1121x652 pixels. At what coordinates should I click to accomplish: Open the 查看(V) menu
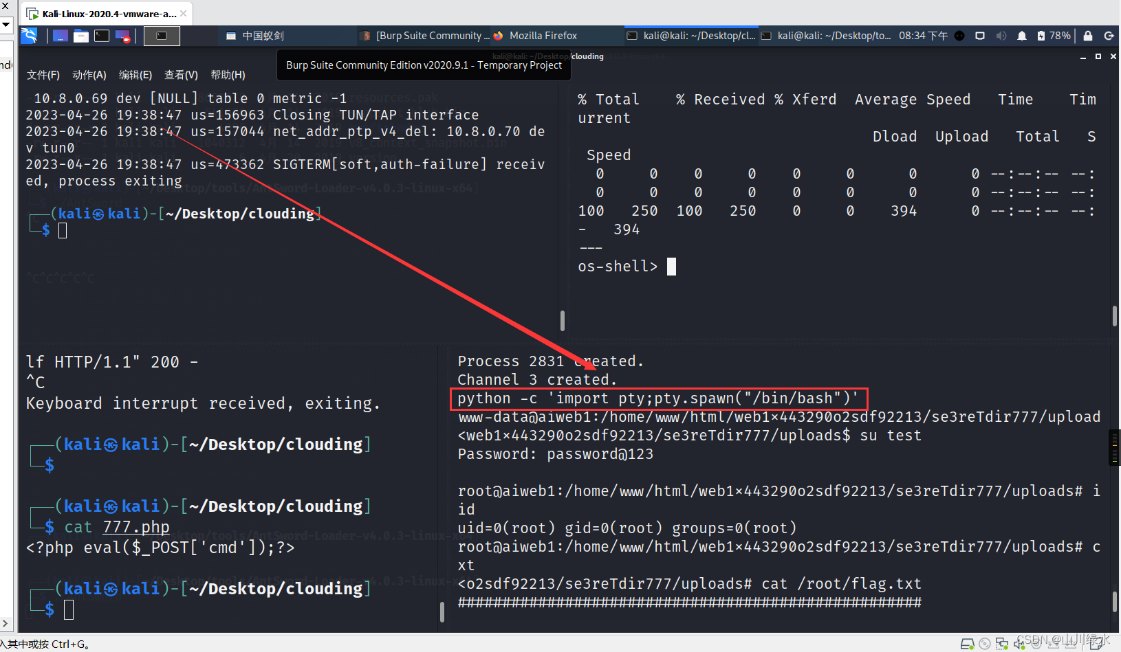coord(181,75)
